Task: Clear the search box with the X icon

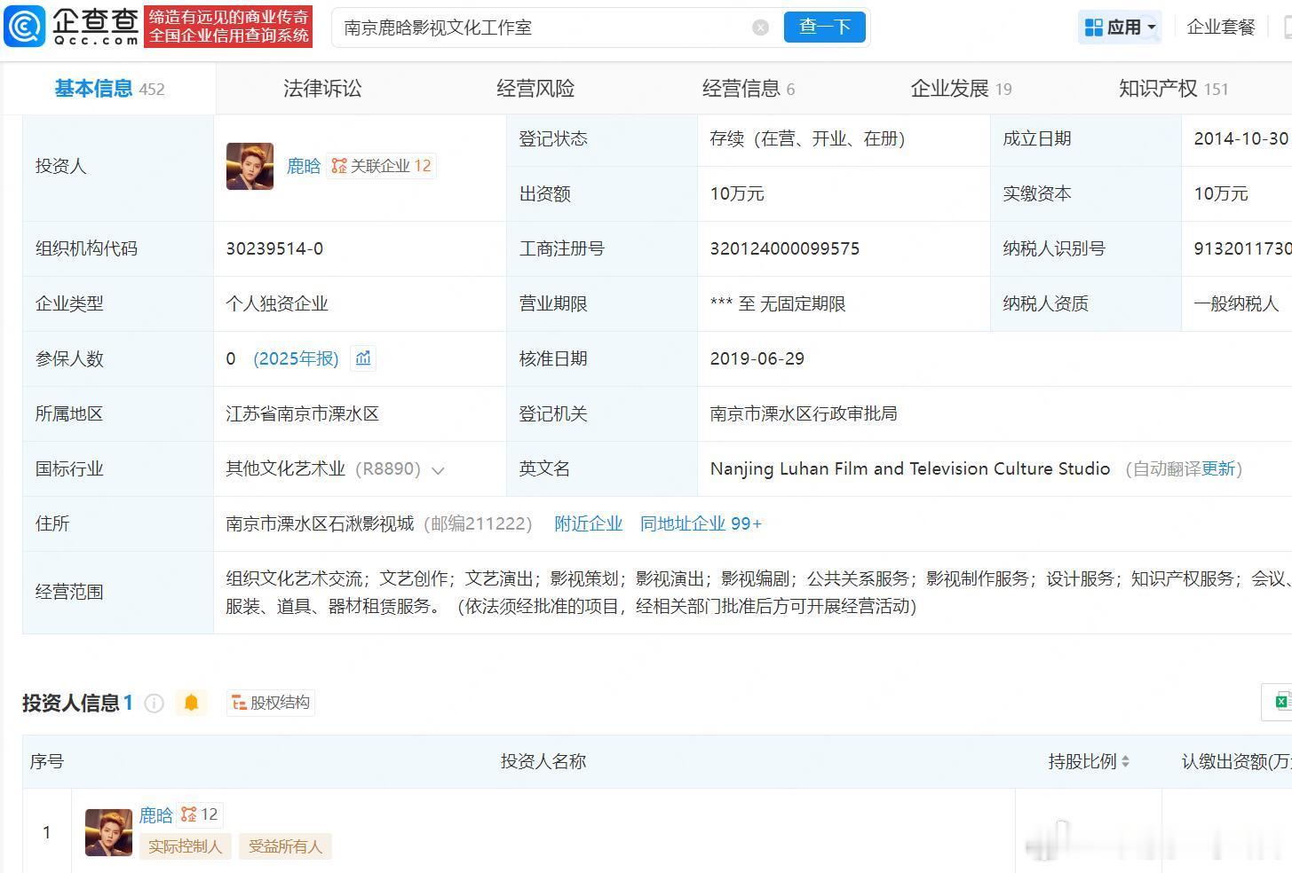Action: pos(760,28)
